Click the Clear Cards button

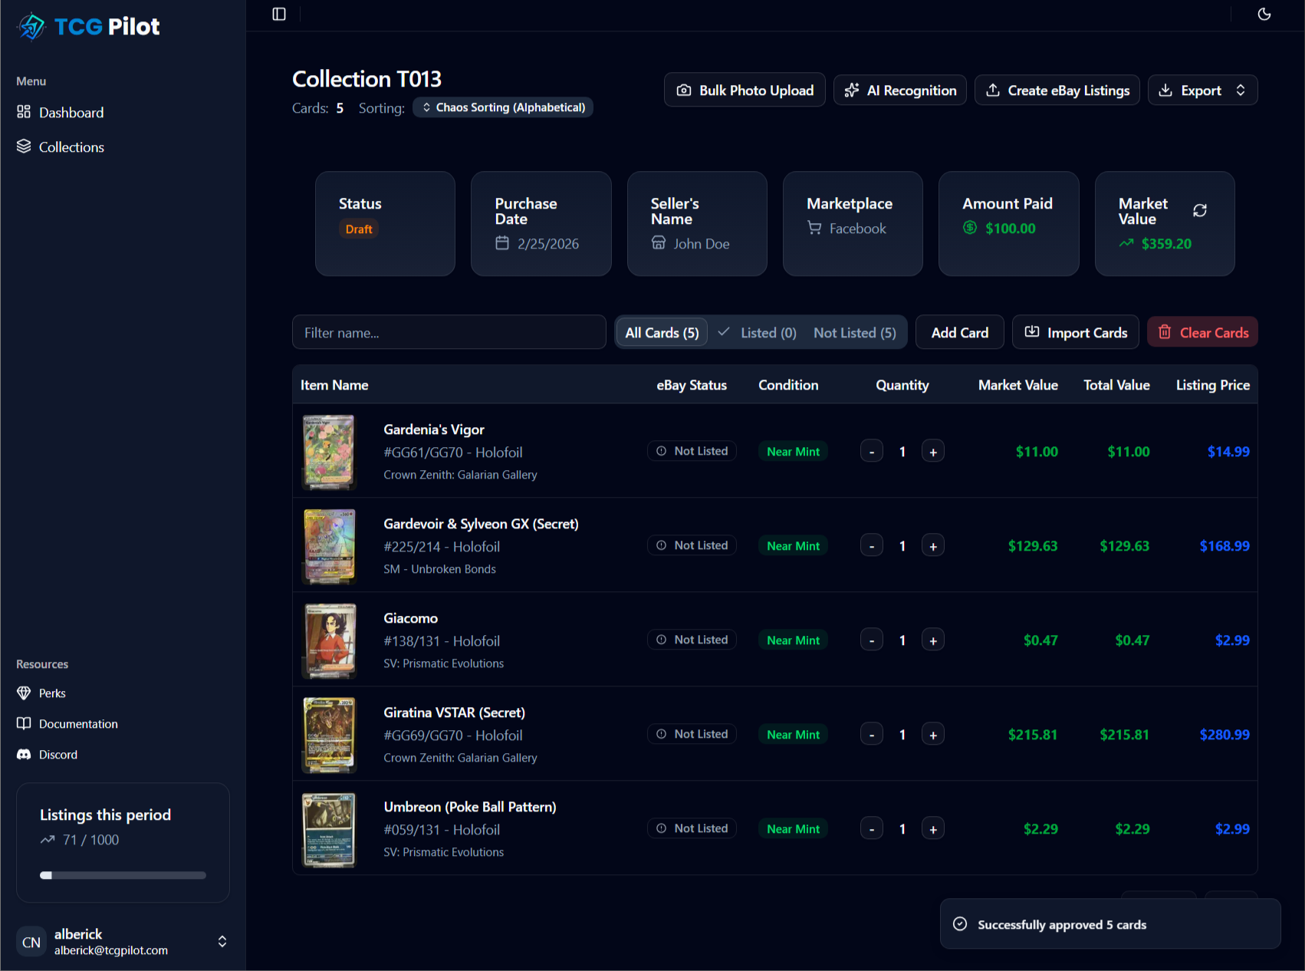1202,332
